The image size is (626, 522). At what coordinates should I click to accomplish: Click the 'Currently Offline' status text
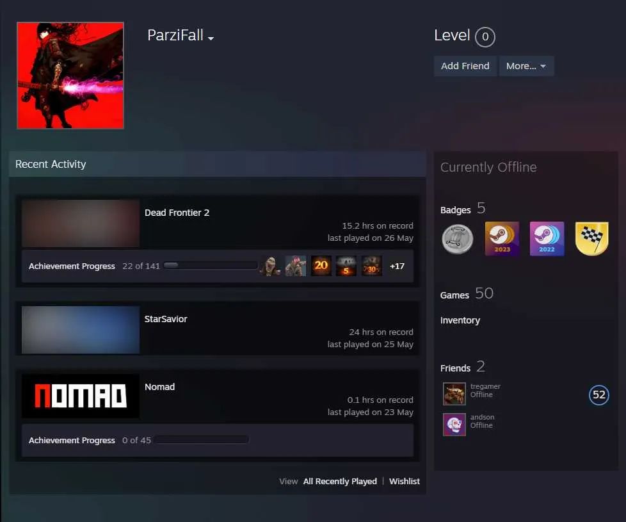pos(488,167)
